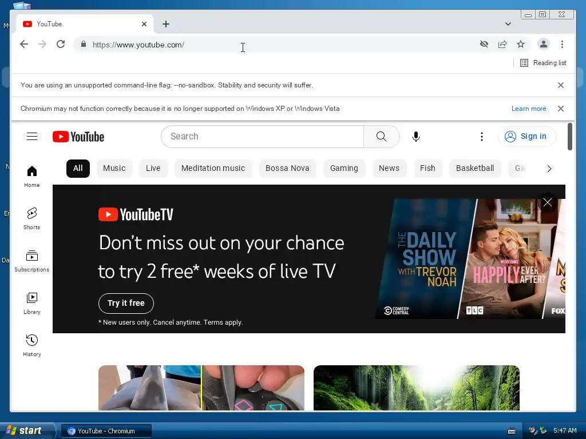586x439 pixels.
Task: Open the Learn more link
Action: pyautogui.click(x=528, y=109)
